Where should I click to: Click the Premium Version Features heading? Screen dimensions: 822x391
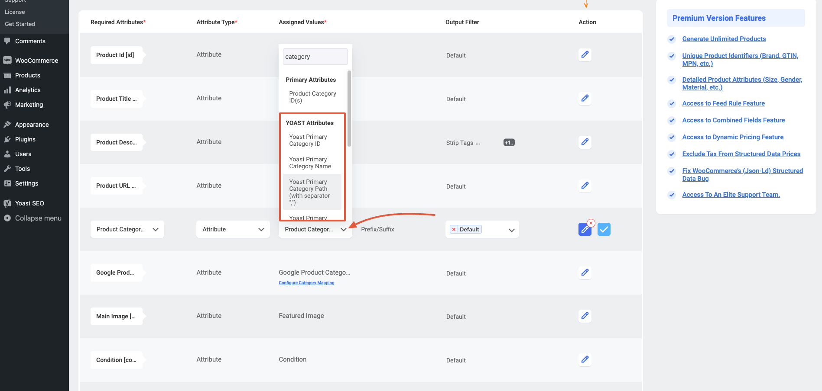tap(719, 18)
